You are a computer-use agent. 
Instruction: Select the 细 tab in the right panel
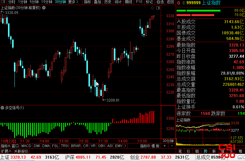pyautogui.click(x=197, y=151)
